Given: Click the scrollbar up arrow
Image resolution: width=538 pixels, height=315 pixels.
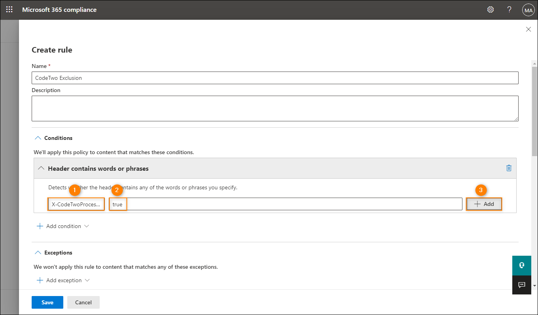Looking at the screenshot, I should [x=535, y=63].
